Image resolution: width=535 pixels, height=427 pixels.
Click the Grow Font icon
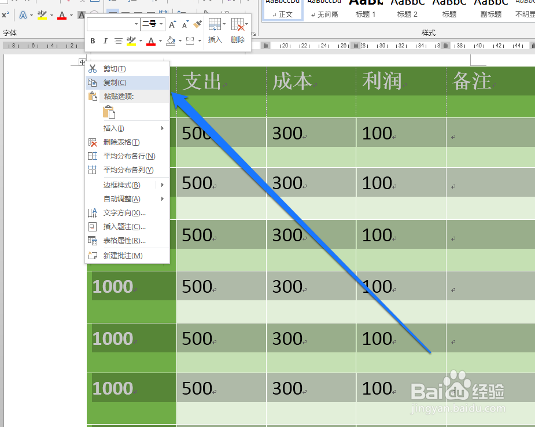pos(172,24)
